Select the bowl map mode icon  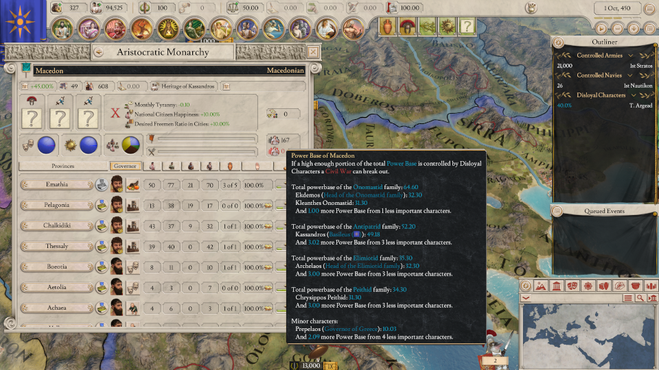pos(636,286)
